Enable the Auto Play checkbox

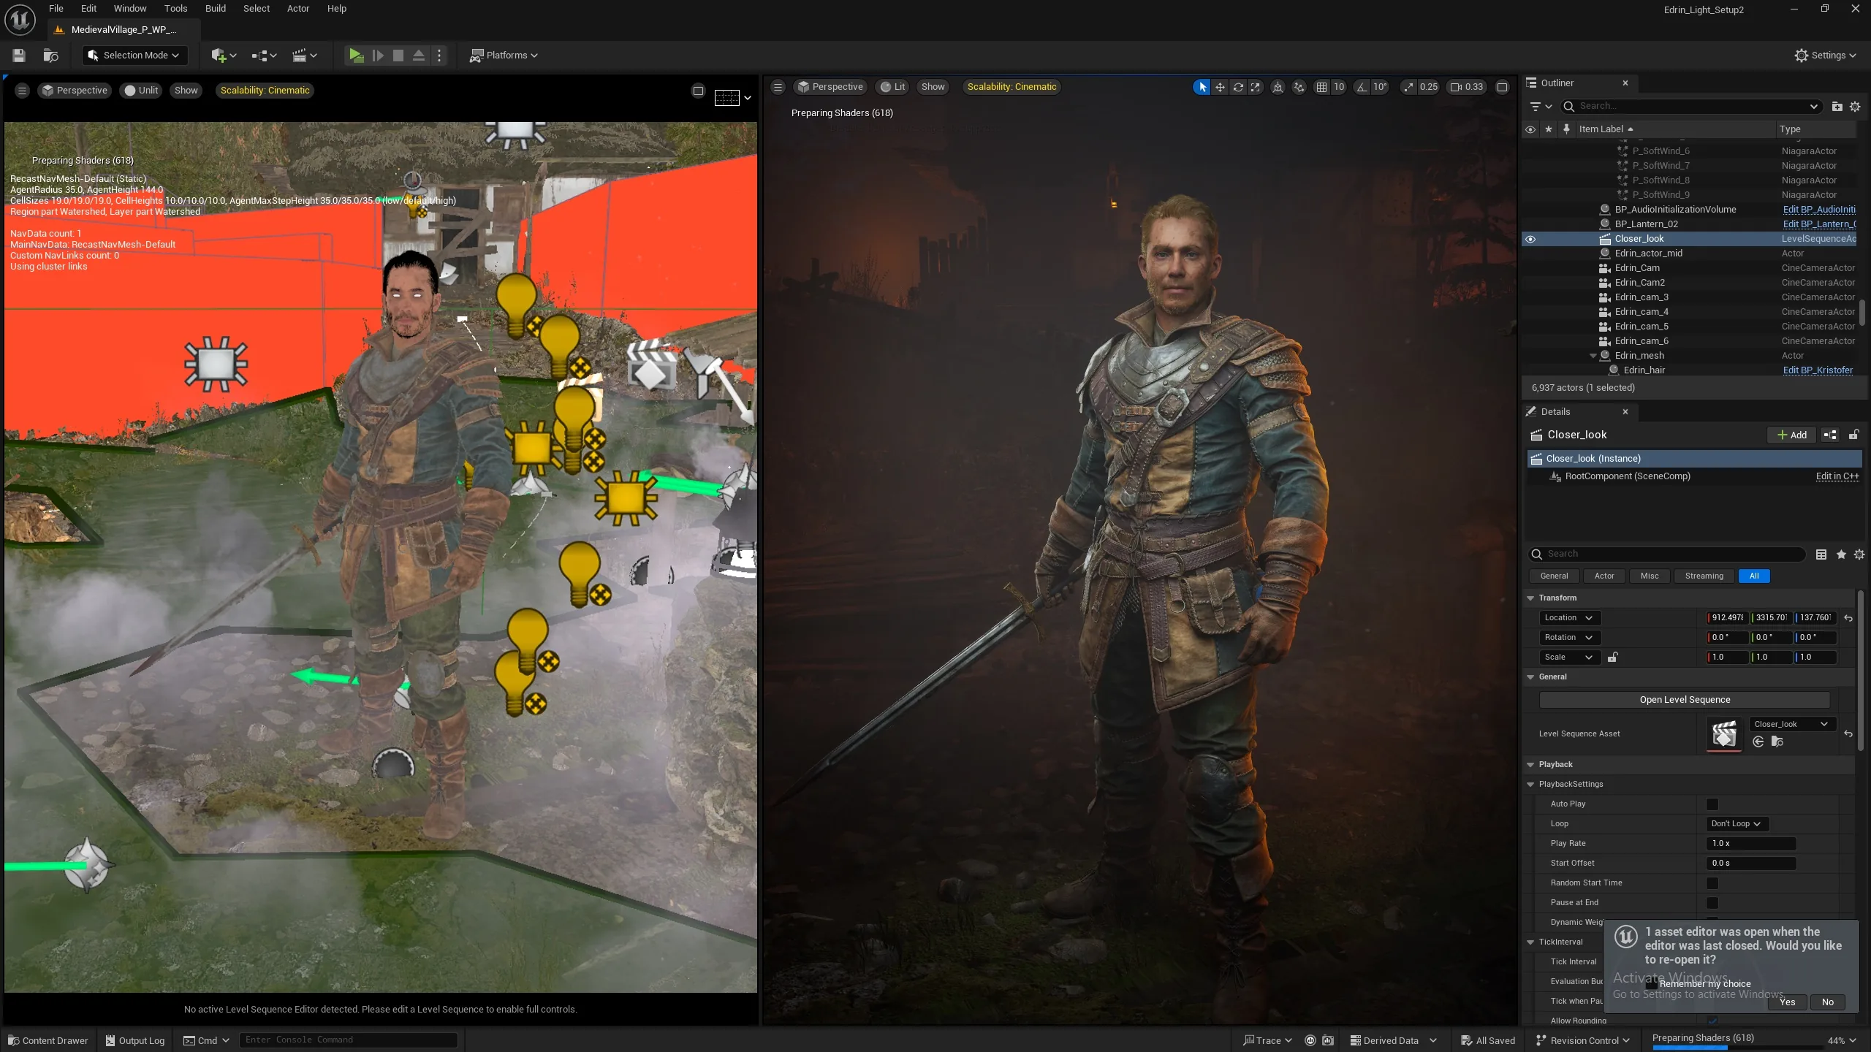1712,804
